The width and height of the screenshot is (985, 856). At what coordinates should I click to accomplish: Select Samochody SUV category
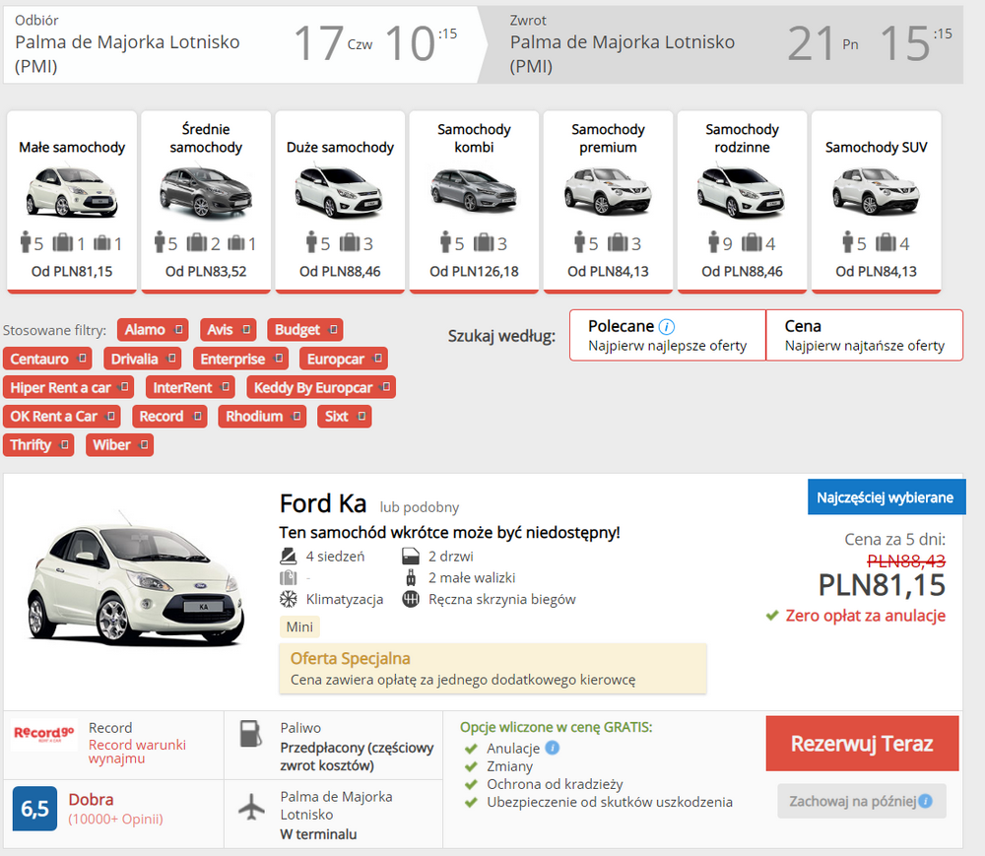[x=877, y=202]
